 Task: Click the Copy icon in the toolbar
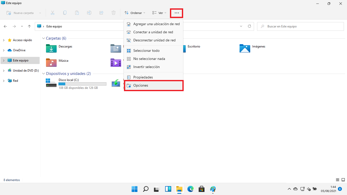click(x=65, y=12)
